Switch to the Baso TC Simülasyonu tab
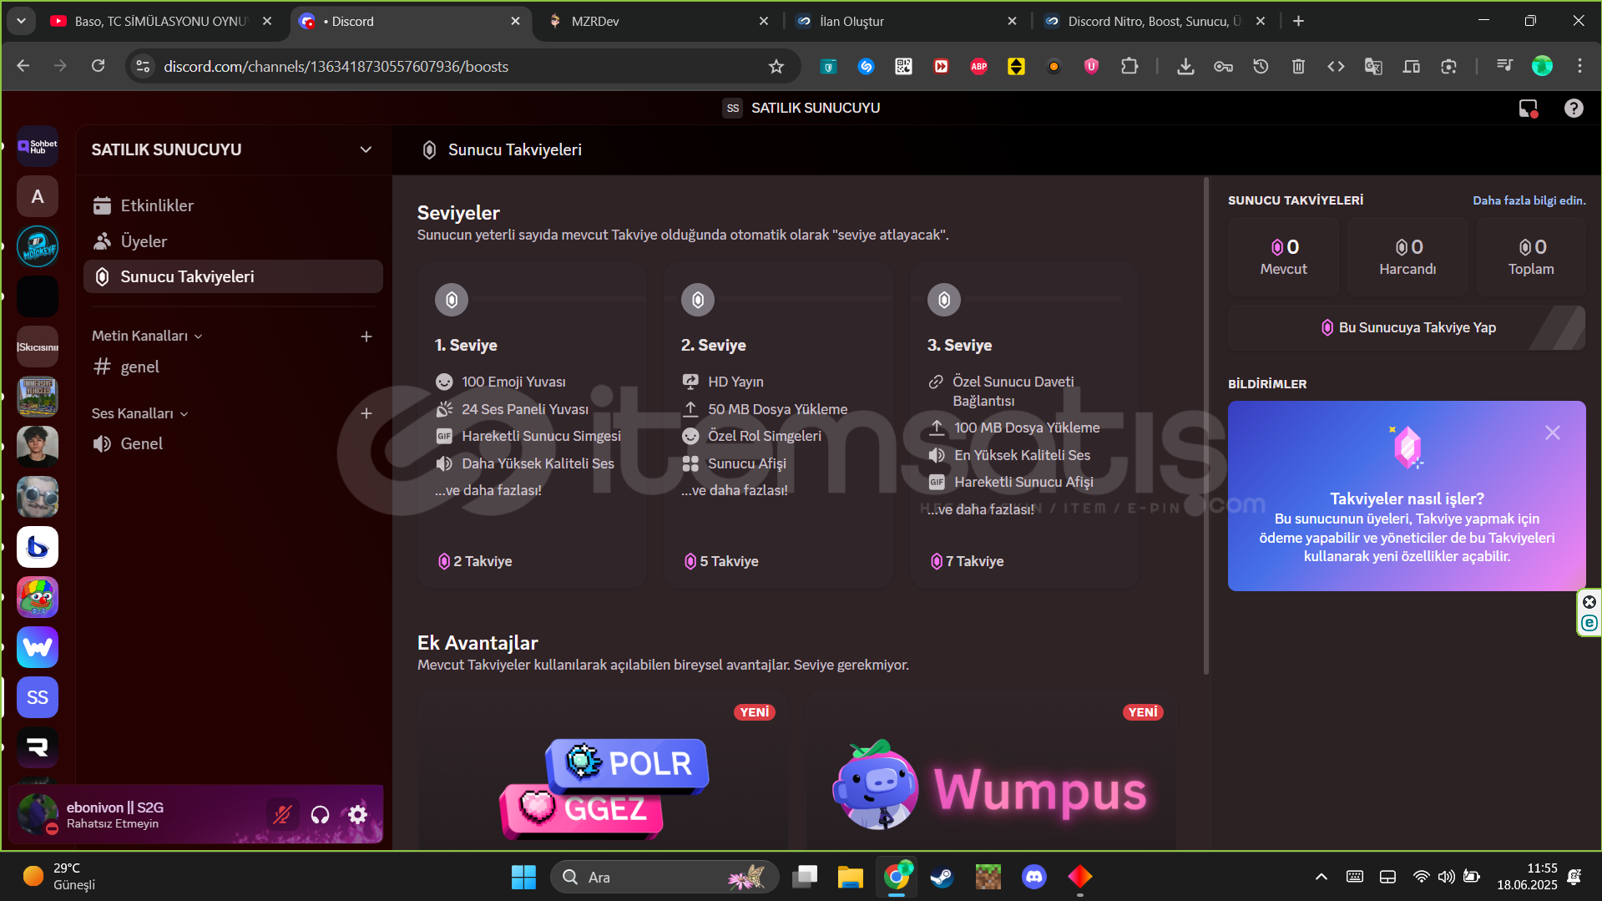The height and width of the screenshot is (901, 1602). coord(161,21)
